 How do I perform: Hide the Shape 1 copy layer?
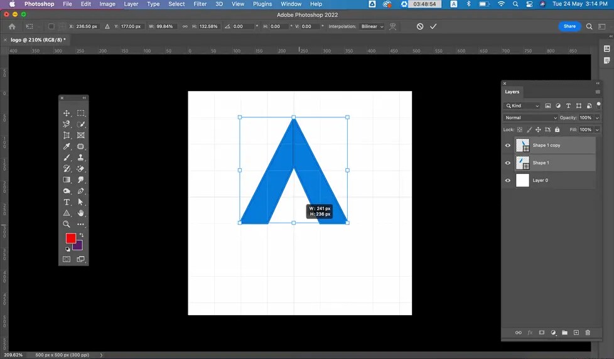click(508, 145)
